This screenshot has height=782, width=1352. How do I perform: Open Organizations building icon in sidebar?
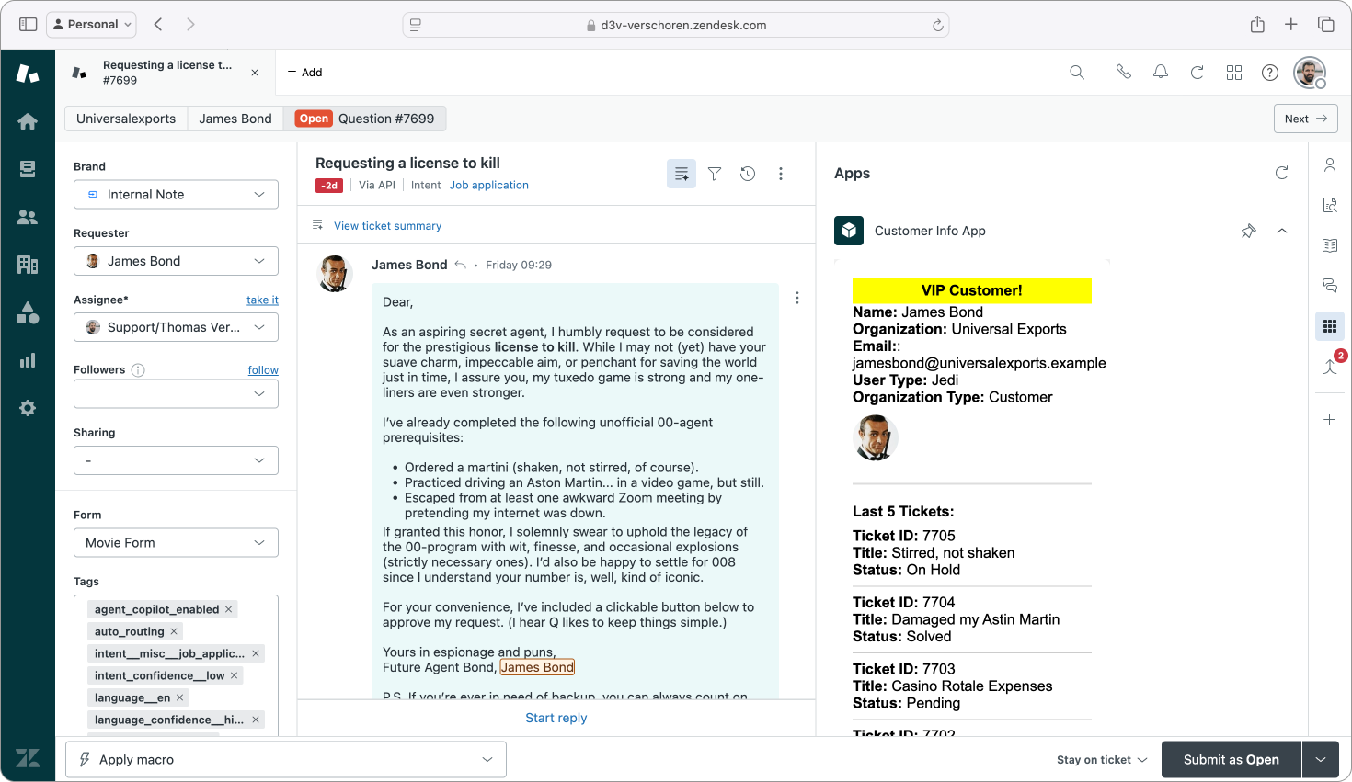28,265
